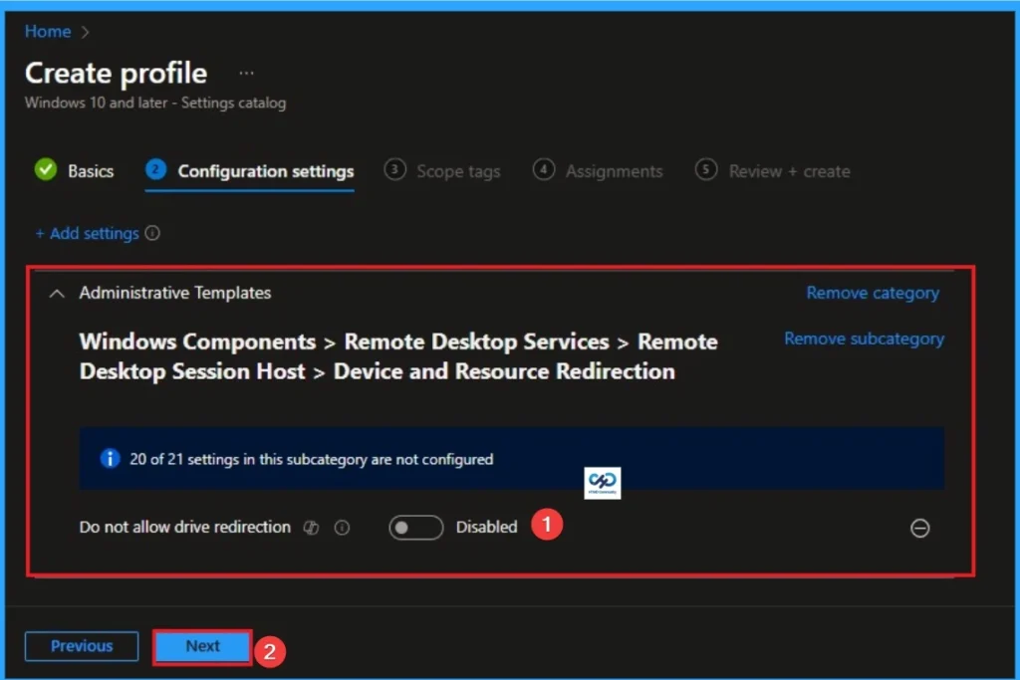Go back to the Basics step
Viewport: 1020px width, 680px height.
[88, 170]
